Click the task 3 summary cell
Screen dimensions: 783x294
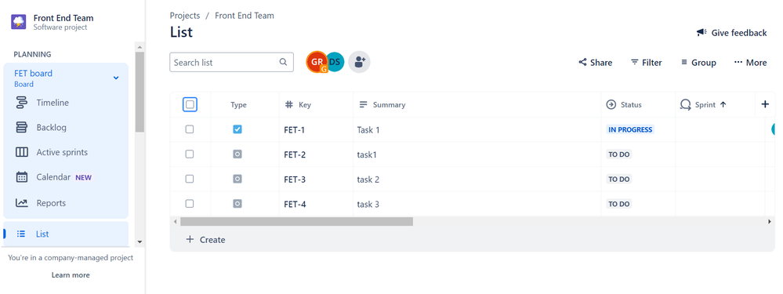(477, 204)
